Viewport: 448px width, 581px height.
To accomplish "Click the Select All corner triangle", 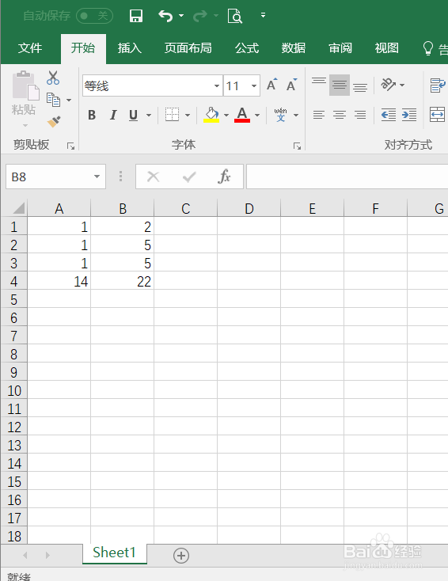I will tap(18, 208).
